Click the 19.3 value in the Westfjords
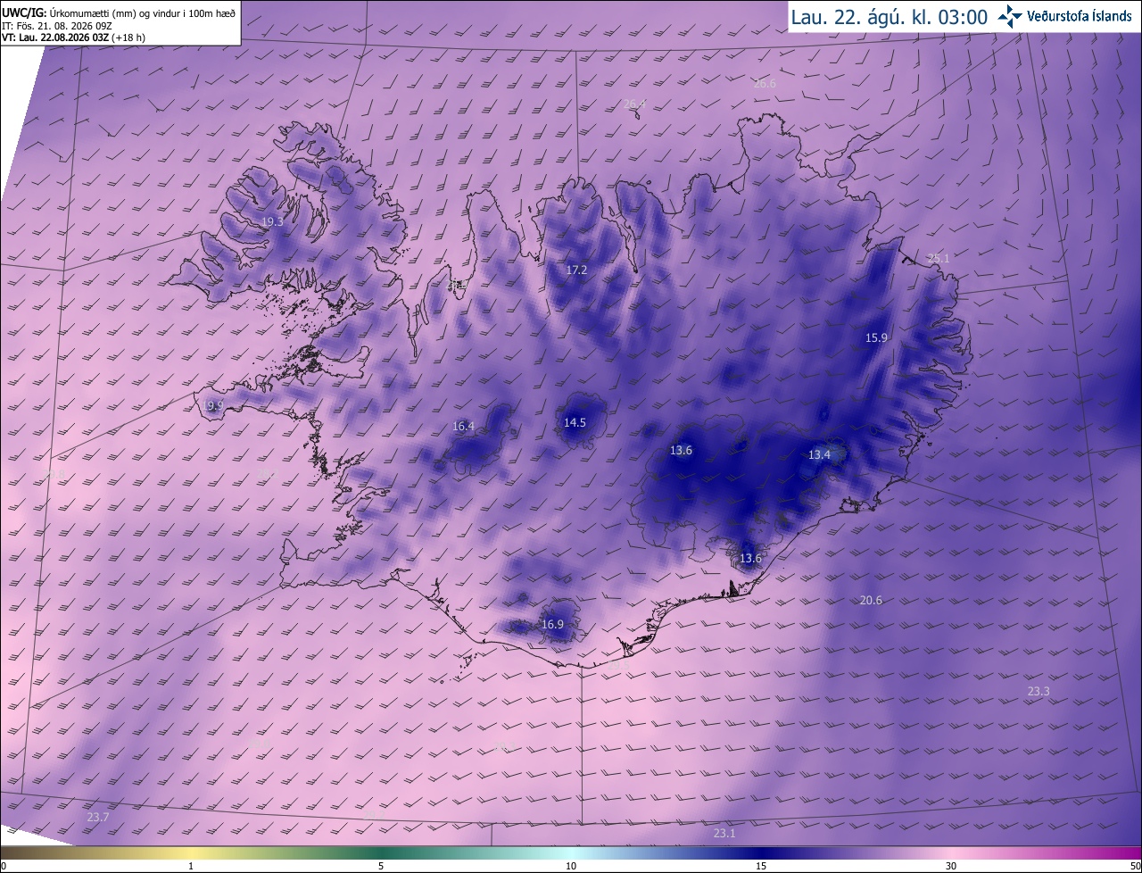 [x=272, y=222]
